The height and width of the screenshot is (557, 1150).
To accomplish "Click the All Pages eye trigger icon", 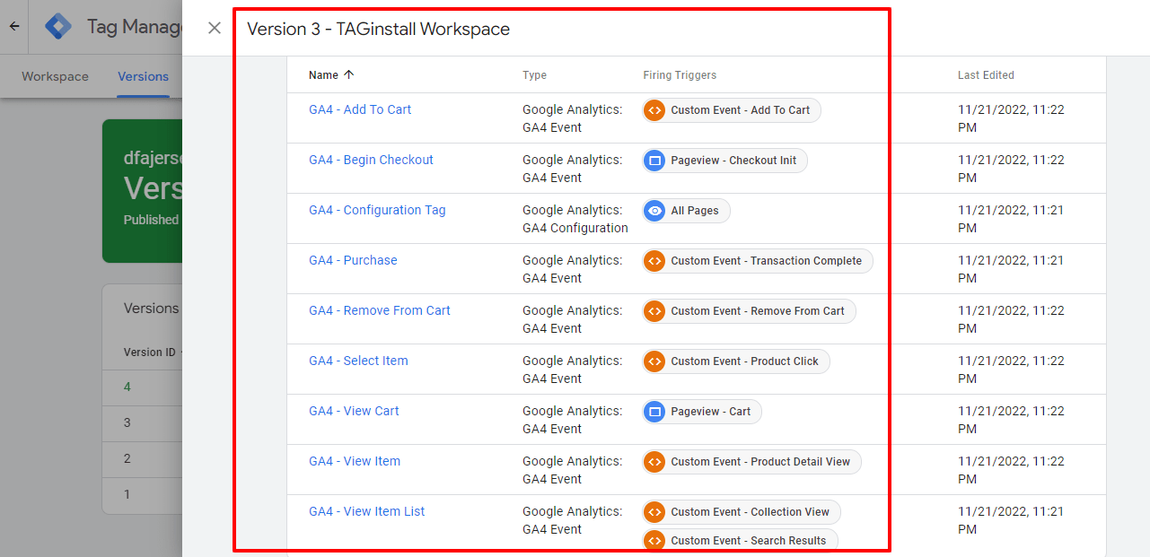I will pyautogui.click(x=655, y=211).
